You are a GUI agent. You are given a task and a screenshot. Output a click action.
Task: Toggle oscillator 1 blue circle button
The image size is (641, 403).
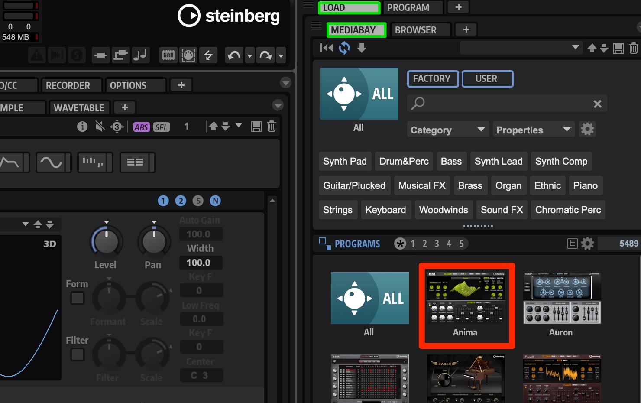point(163,201)
